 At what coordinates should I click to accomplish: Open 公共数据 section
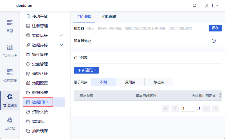(10, 76)
